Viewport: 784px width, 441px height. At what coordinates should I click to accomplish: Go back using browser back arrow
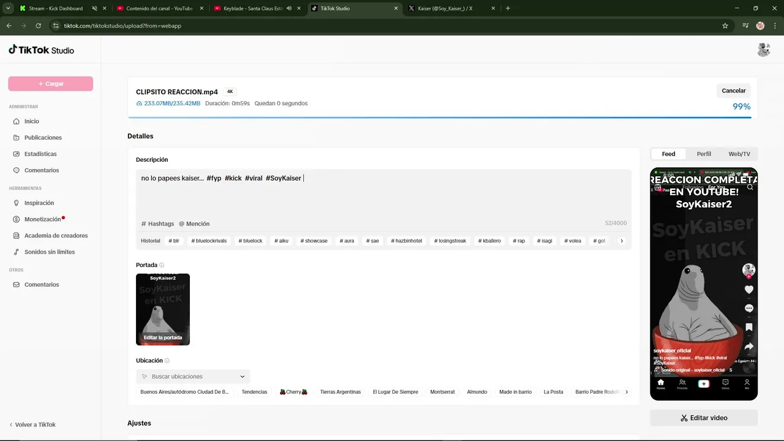9,26
